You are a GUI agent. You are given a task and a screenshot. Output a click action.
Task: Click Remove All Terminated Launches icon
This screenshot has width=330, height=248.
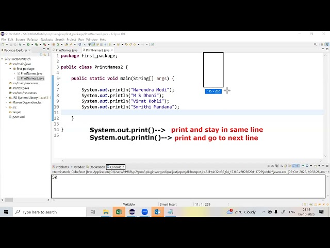point(276,166)
